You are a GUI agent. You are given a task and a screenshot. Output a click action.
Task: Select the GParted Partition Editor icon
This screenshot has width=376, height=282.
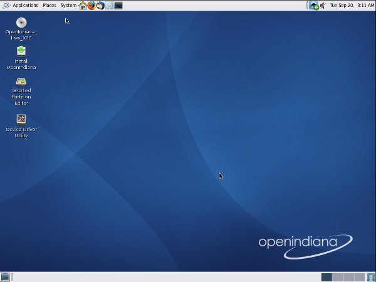(21, 82)
